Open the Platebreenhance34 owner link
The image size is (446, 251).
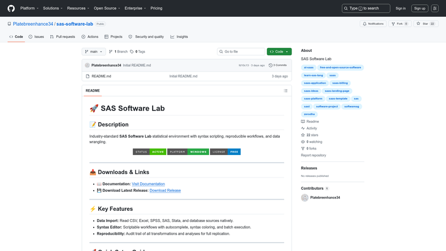[x=33, y=24]
